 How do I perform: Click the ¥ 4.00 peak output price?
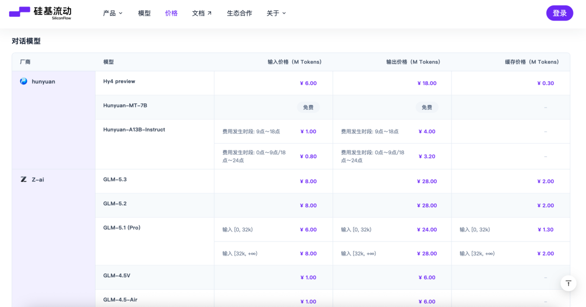(x=427, y=132)
